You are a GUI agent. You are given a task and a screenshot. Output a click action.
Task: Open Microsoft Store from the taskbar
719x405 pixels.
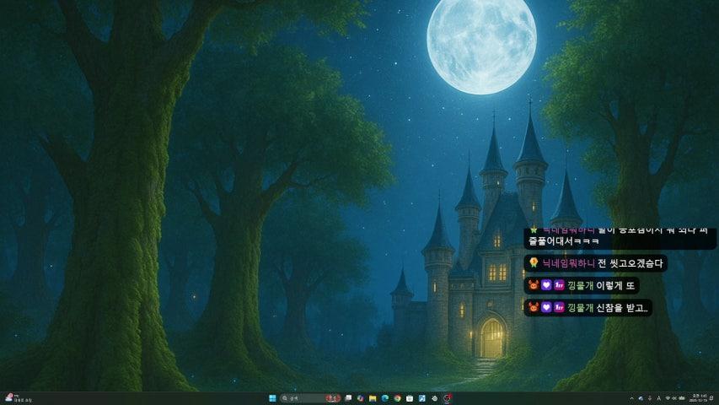tap(410, 398)
